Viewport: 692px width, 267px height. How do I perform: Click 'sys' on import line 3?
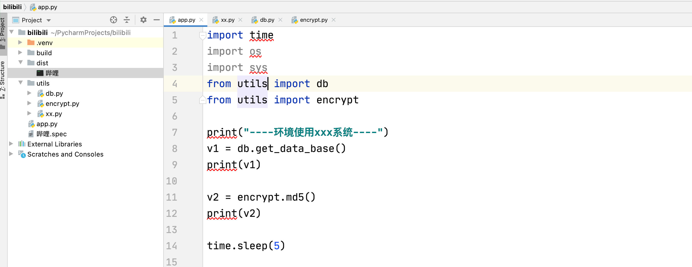[x=259, y=68]
